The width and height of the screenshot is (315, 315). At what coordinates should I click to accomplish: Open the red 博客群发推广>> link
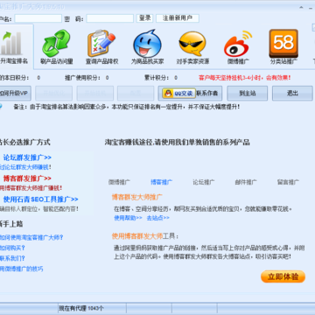[27, 178]
